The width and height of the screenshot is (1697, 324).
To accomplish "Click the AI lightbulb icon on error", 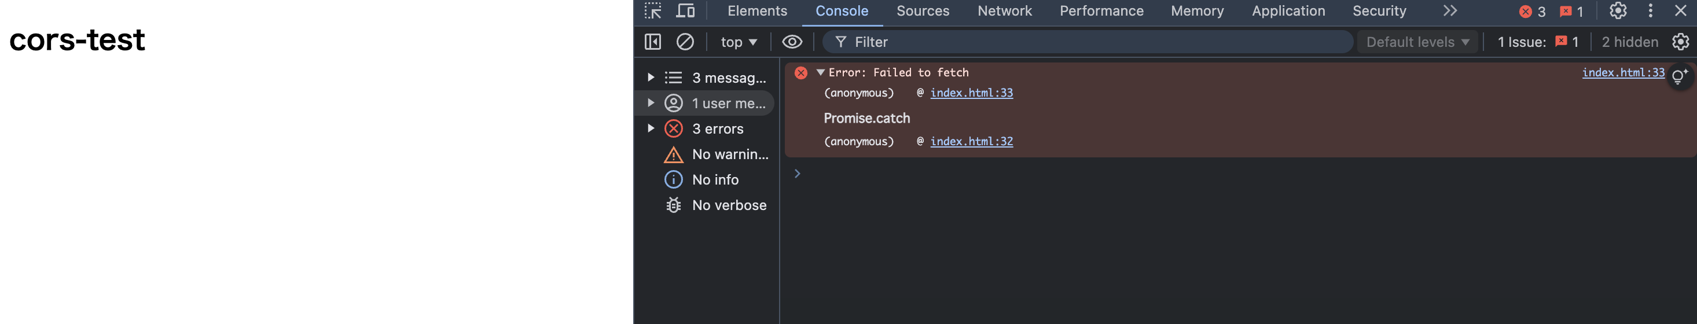I will [x=1679, y=76].
